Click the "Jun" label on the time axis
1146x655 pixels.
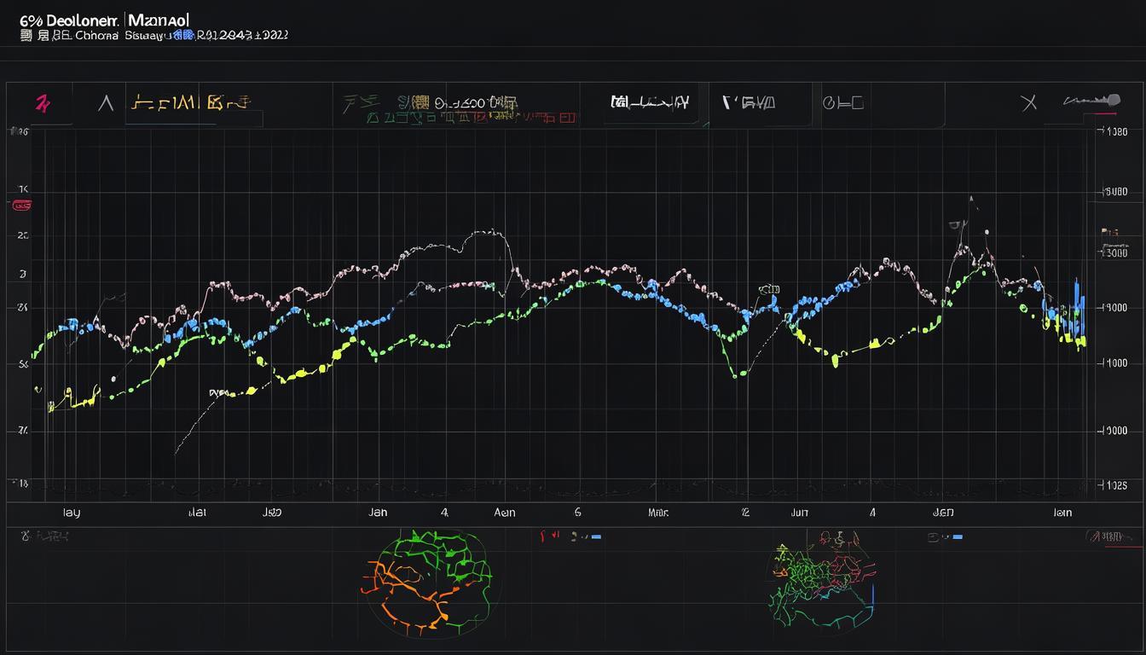click(799, 513)
